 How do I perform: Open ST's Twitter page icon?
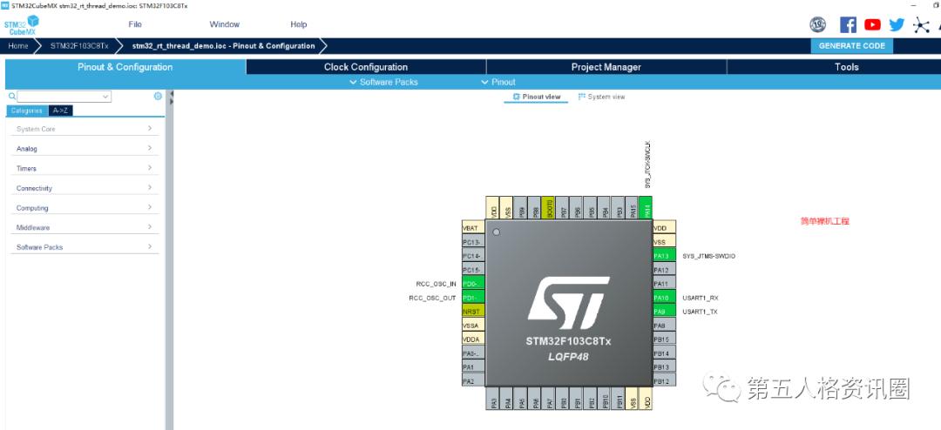(897, 24)
